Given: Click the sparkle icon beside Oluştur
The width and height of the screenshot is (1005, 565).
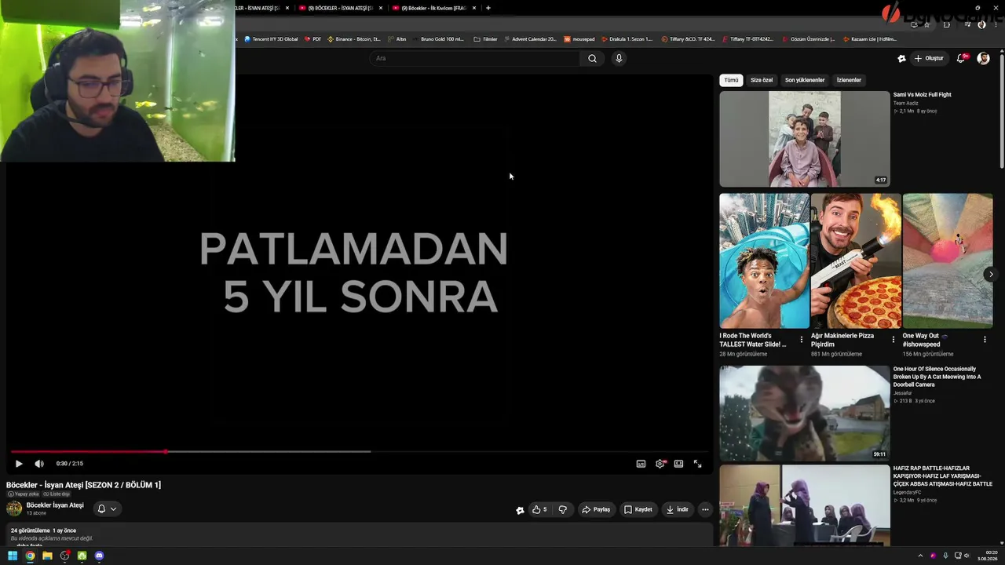Looking at the screenshot, I should [901, 58].
